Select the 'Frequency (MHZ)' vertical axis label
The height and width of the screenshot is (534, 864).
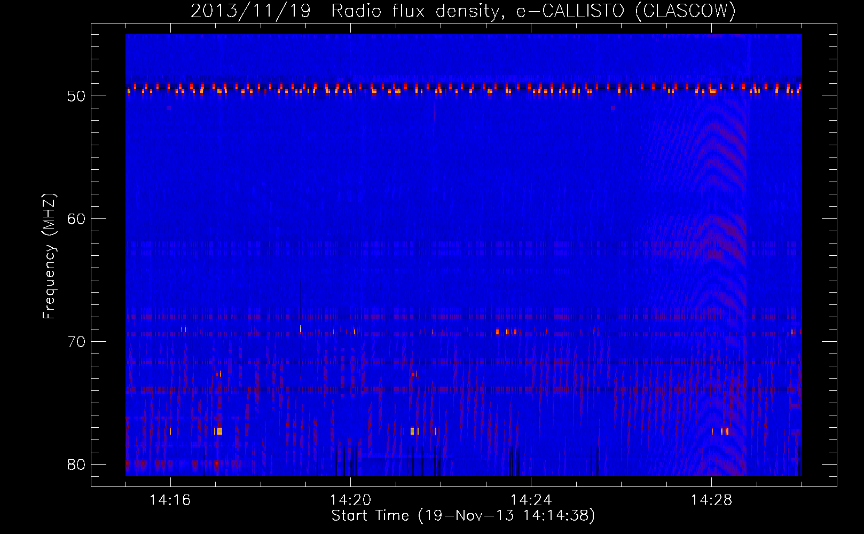point(49,256)
